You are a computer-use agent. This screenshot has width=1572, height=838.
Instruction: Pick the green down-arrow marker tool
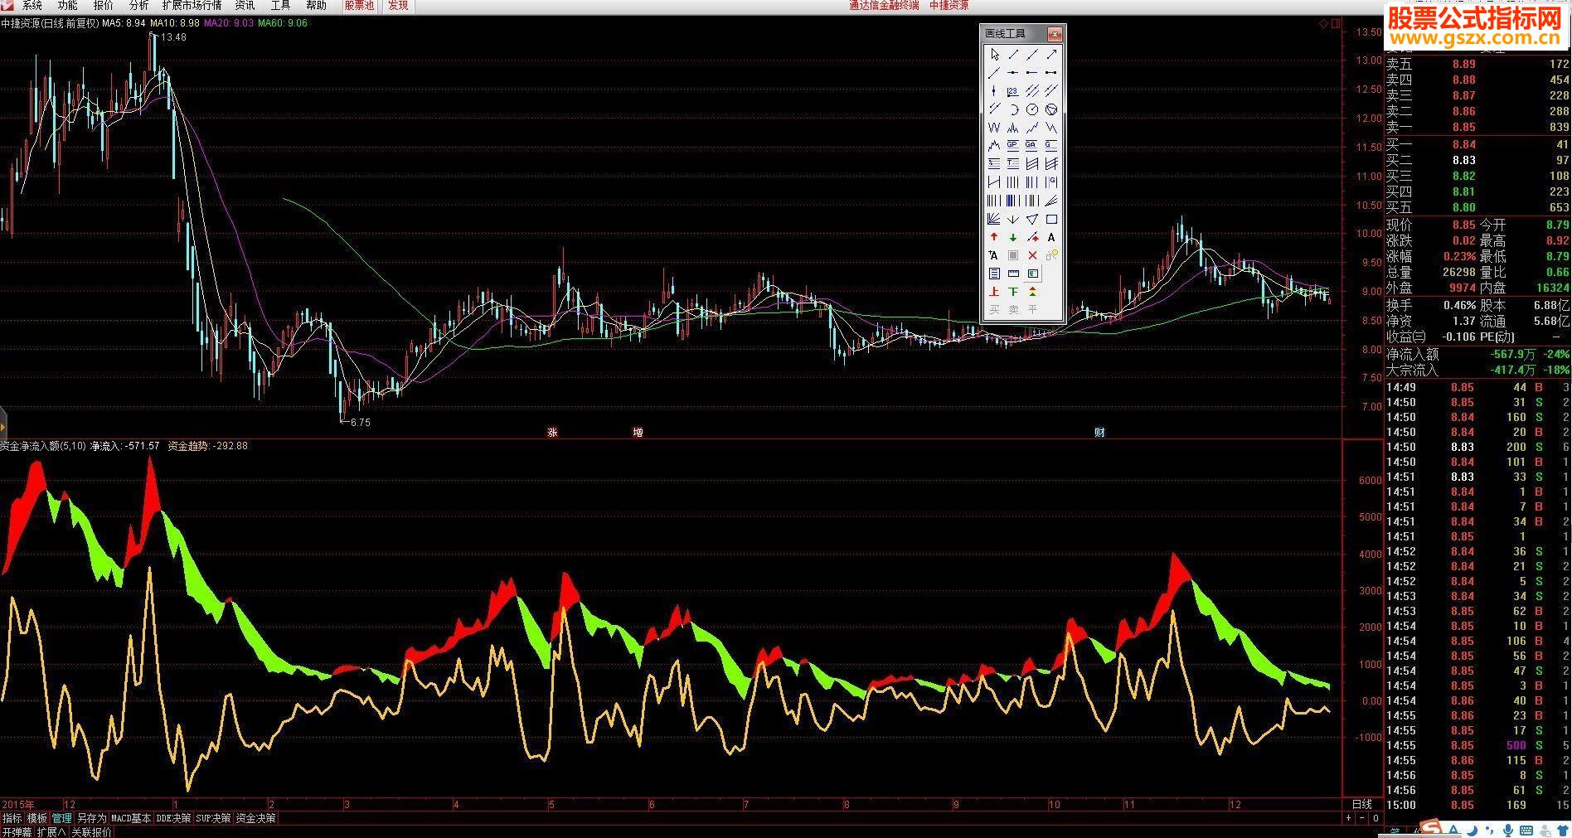click(1013, 237)
